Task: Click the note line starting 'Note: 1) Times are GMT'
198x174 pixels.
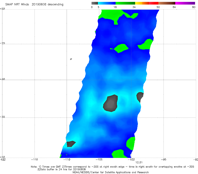Action: point(112,167)
